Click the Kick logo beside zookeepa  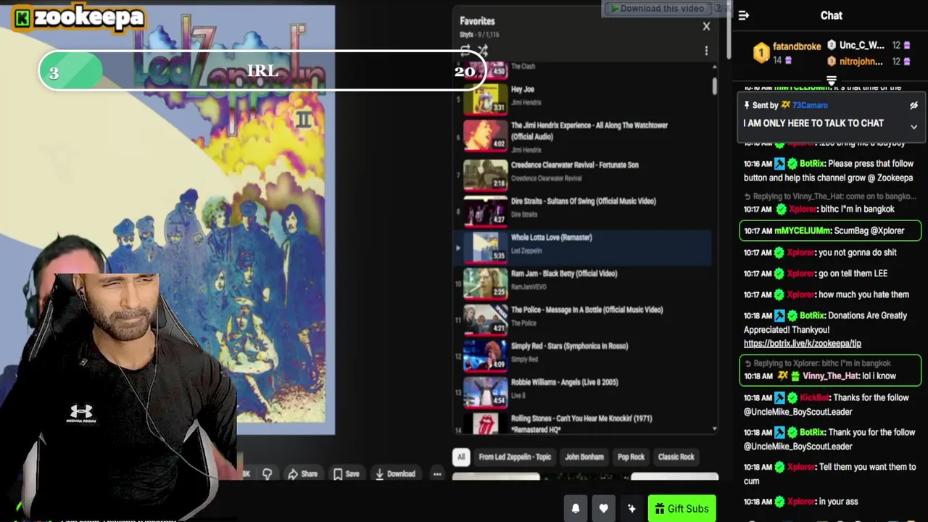click(x=22, y=19)
